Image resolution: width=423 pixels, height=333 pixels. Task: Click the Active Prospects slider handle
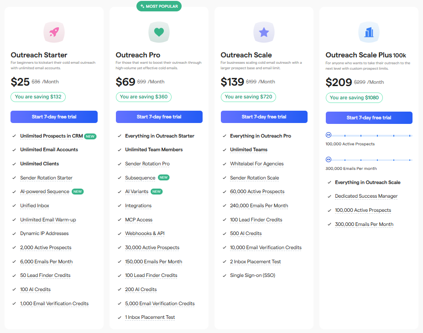tap(328, 135)
